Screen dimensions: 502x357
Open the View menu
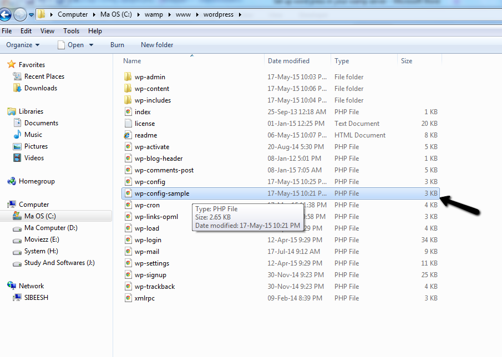coord(47,31)
